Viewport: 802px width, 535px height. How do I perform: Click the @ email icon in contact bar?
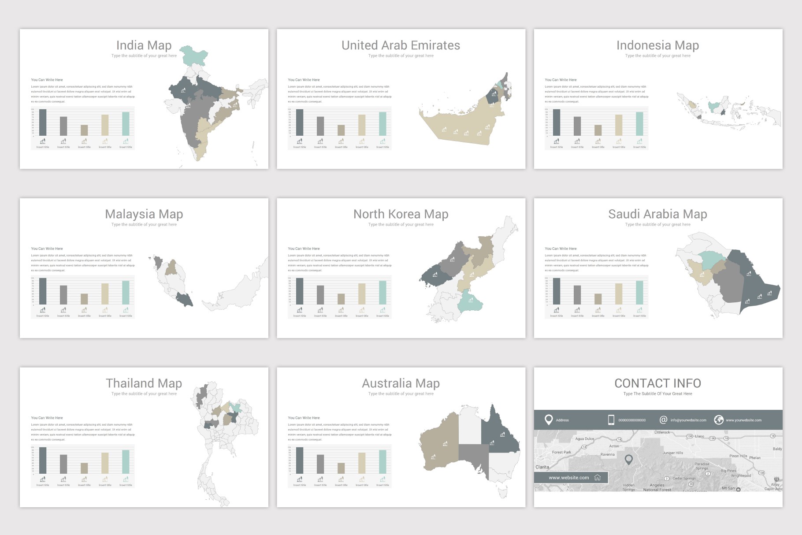(663, 420)
